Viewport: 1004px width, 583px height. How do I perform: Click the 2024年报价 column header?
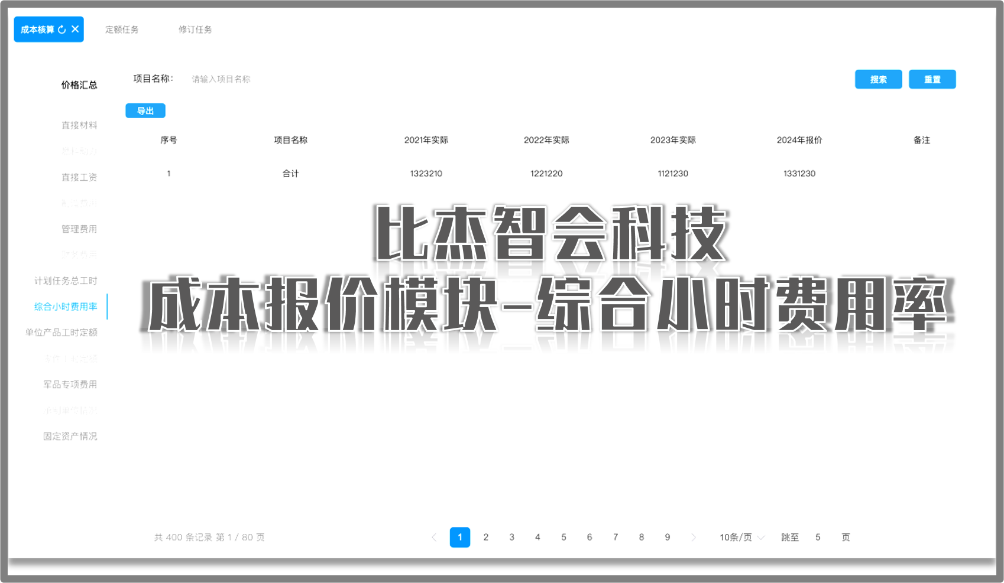(x=799, y=140)
